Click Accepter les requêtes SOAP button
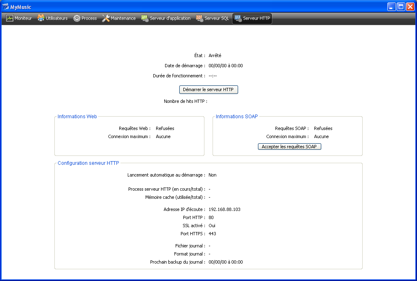Screen dimensions: 417x281 pos(289,147)
